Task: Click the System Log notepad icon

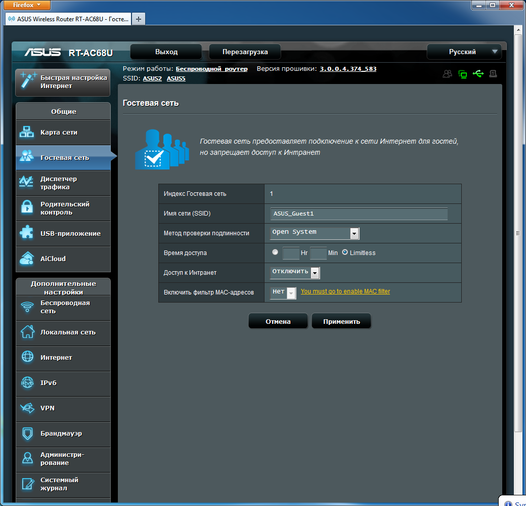Action: click(x=28, y=484)
